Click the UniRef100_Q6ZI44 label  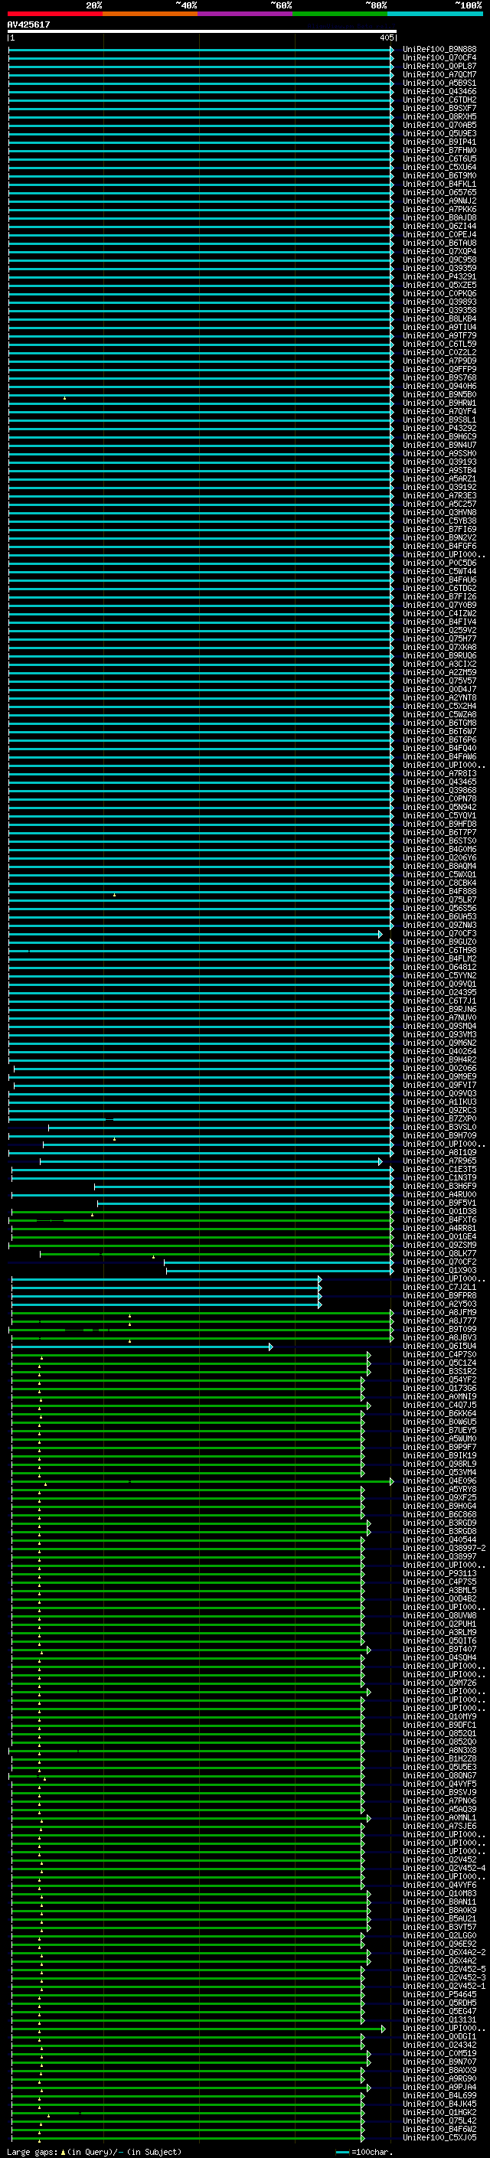click(439, 226)
